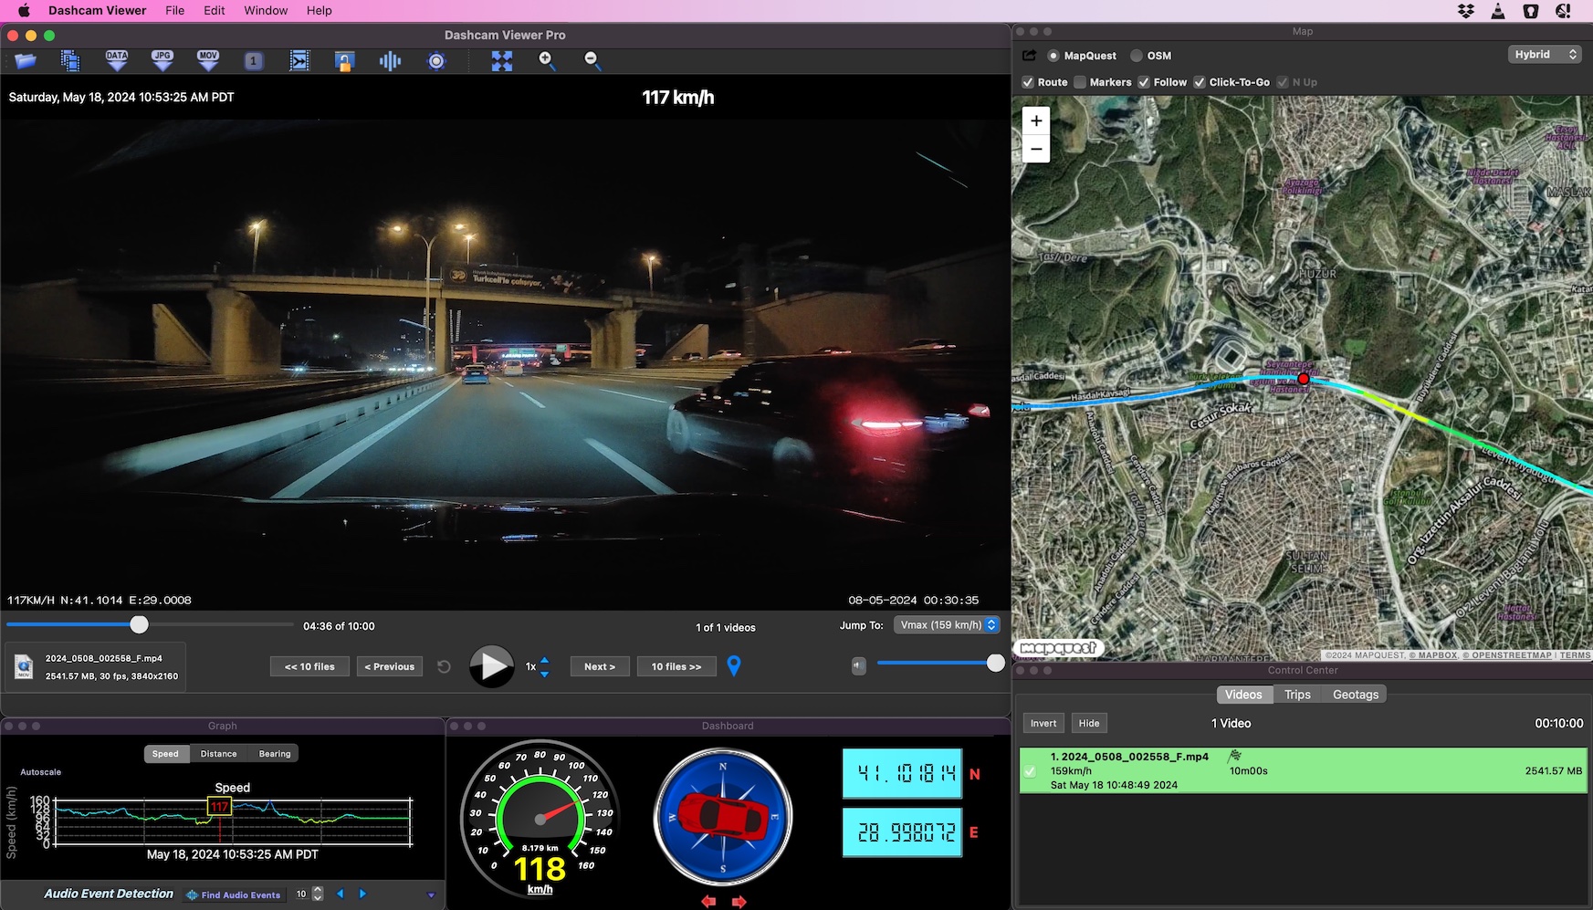
Task: Click Hide button in Control Center
Action: (x=1089, y=723)
